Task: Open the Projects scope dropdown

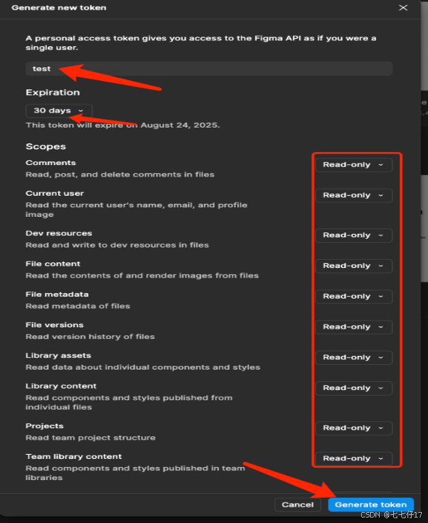Action: (353, 428)
